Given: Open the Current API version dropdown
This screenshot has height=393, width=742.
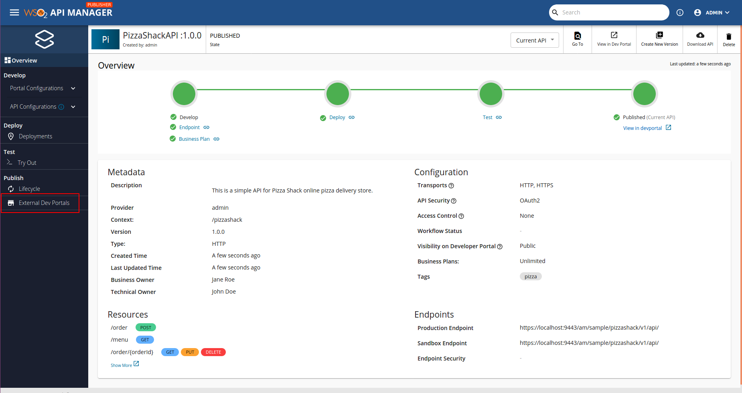Looking at the screenshot, I should [x=534, y=40].
